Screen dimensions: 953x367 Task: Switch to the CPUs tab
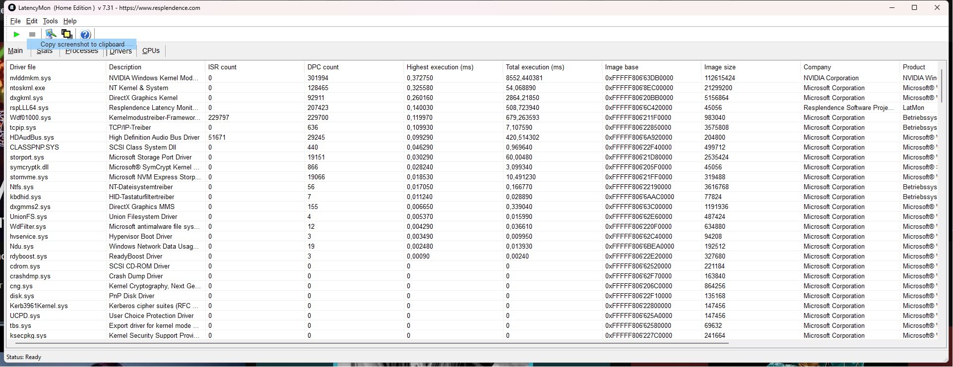pyautogui.click(x=151, y=51)
